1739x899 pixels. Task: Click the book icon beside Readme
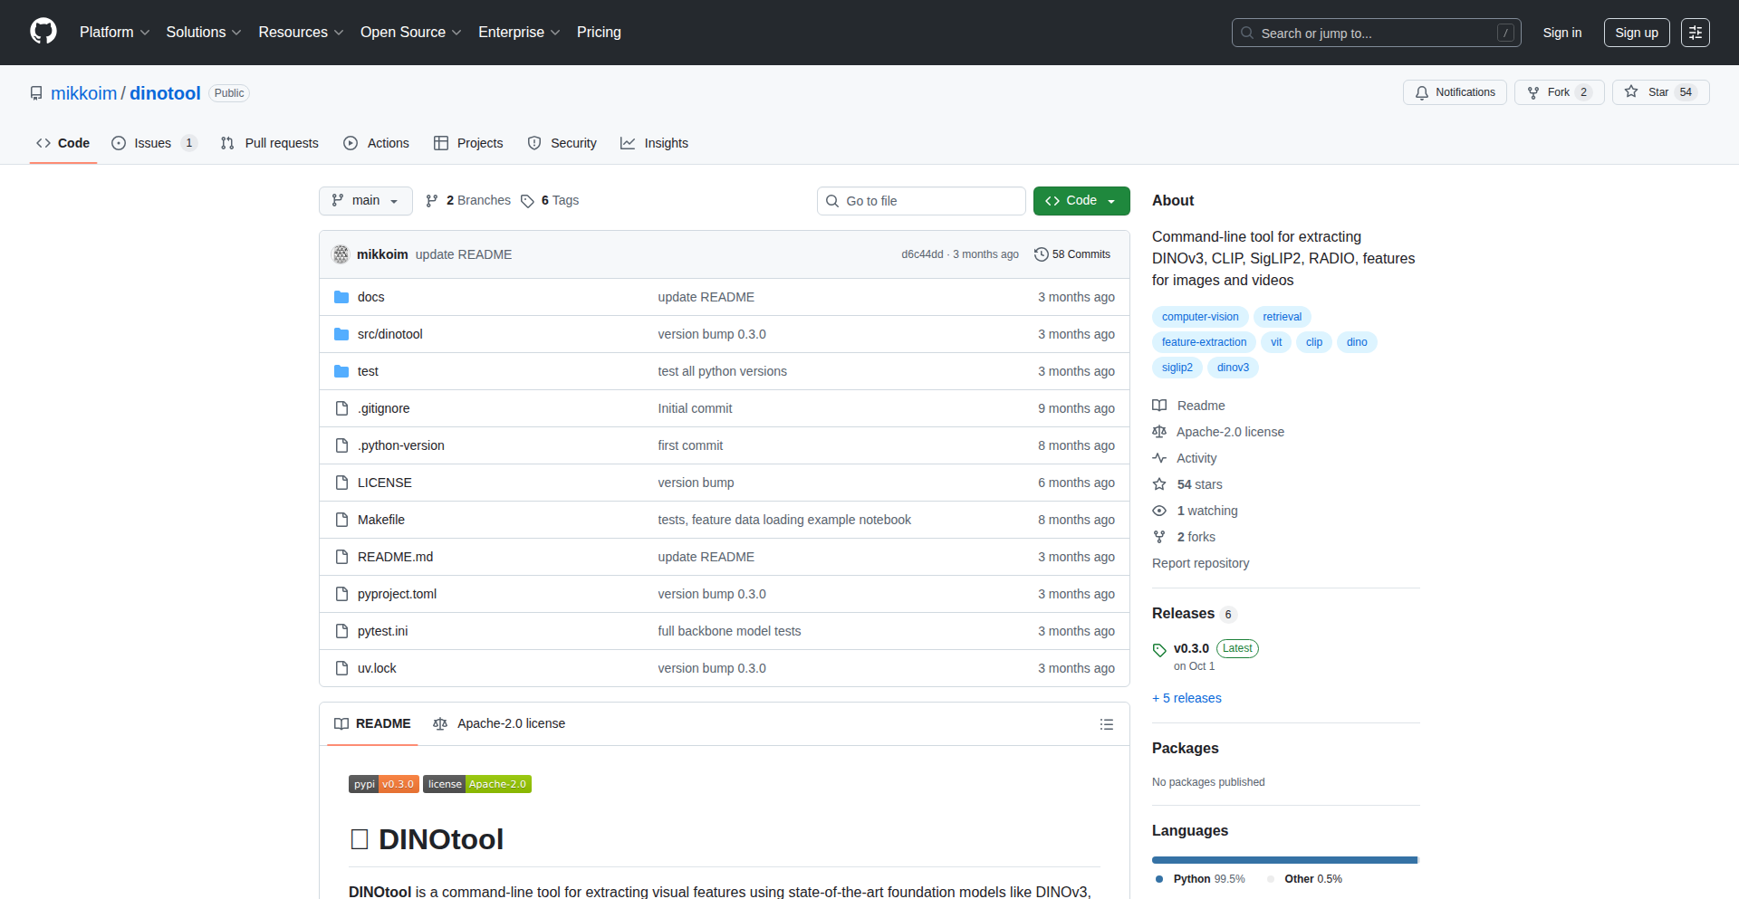[1159, 406]
